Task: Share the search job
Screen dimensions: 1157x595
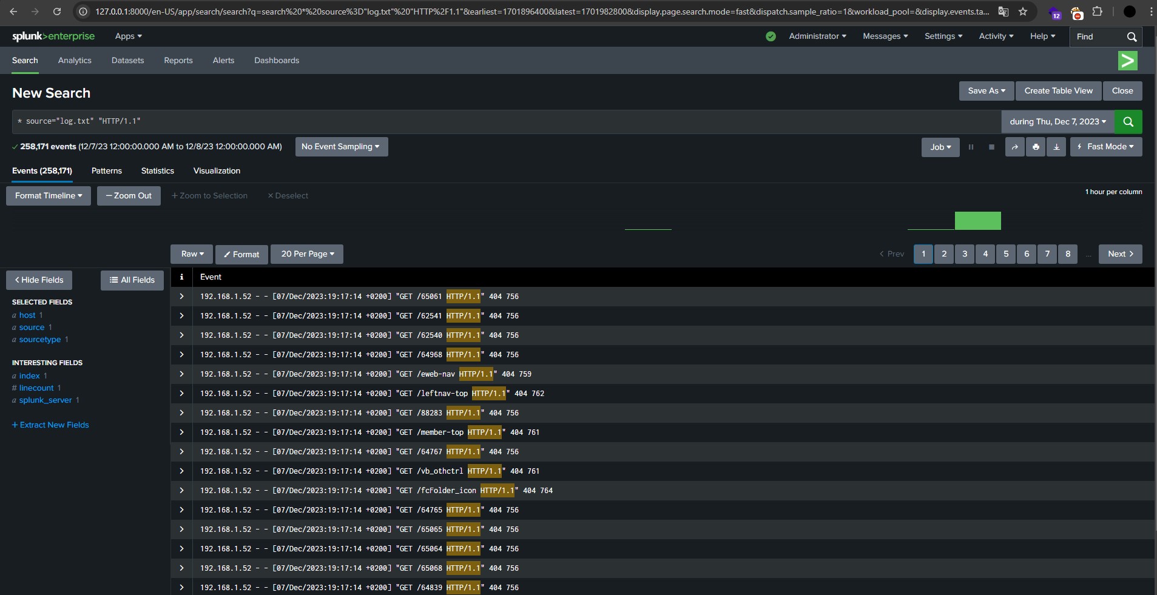Action: click(1014, 147)
